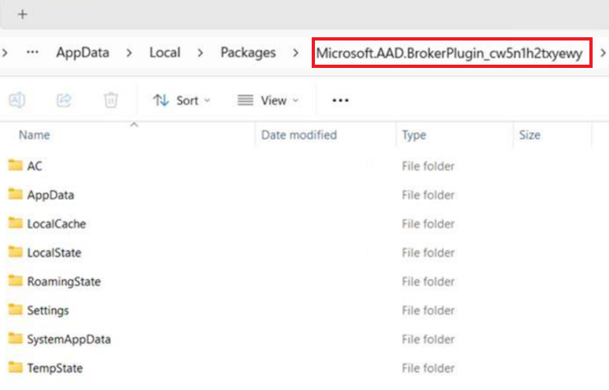Expand chevron after Local breadcrumb
This screenshot has height=390, width=609.
pyautogui.click(x=200, y=53)
